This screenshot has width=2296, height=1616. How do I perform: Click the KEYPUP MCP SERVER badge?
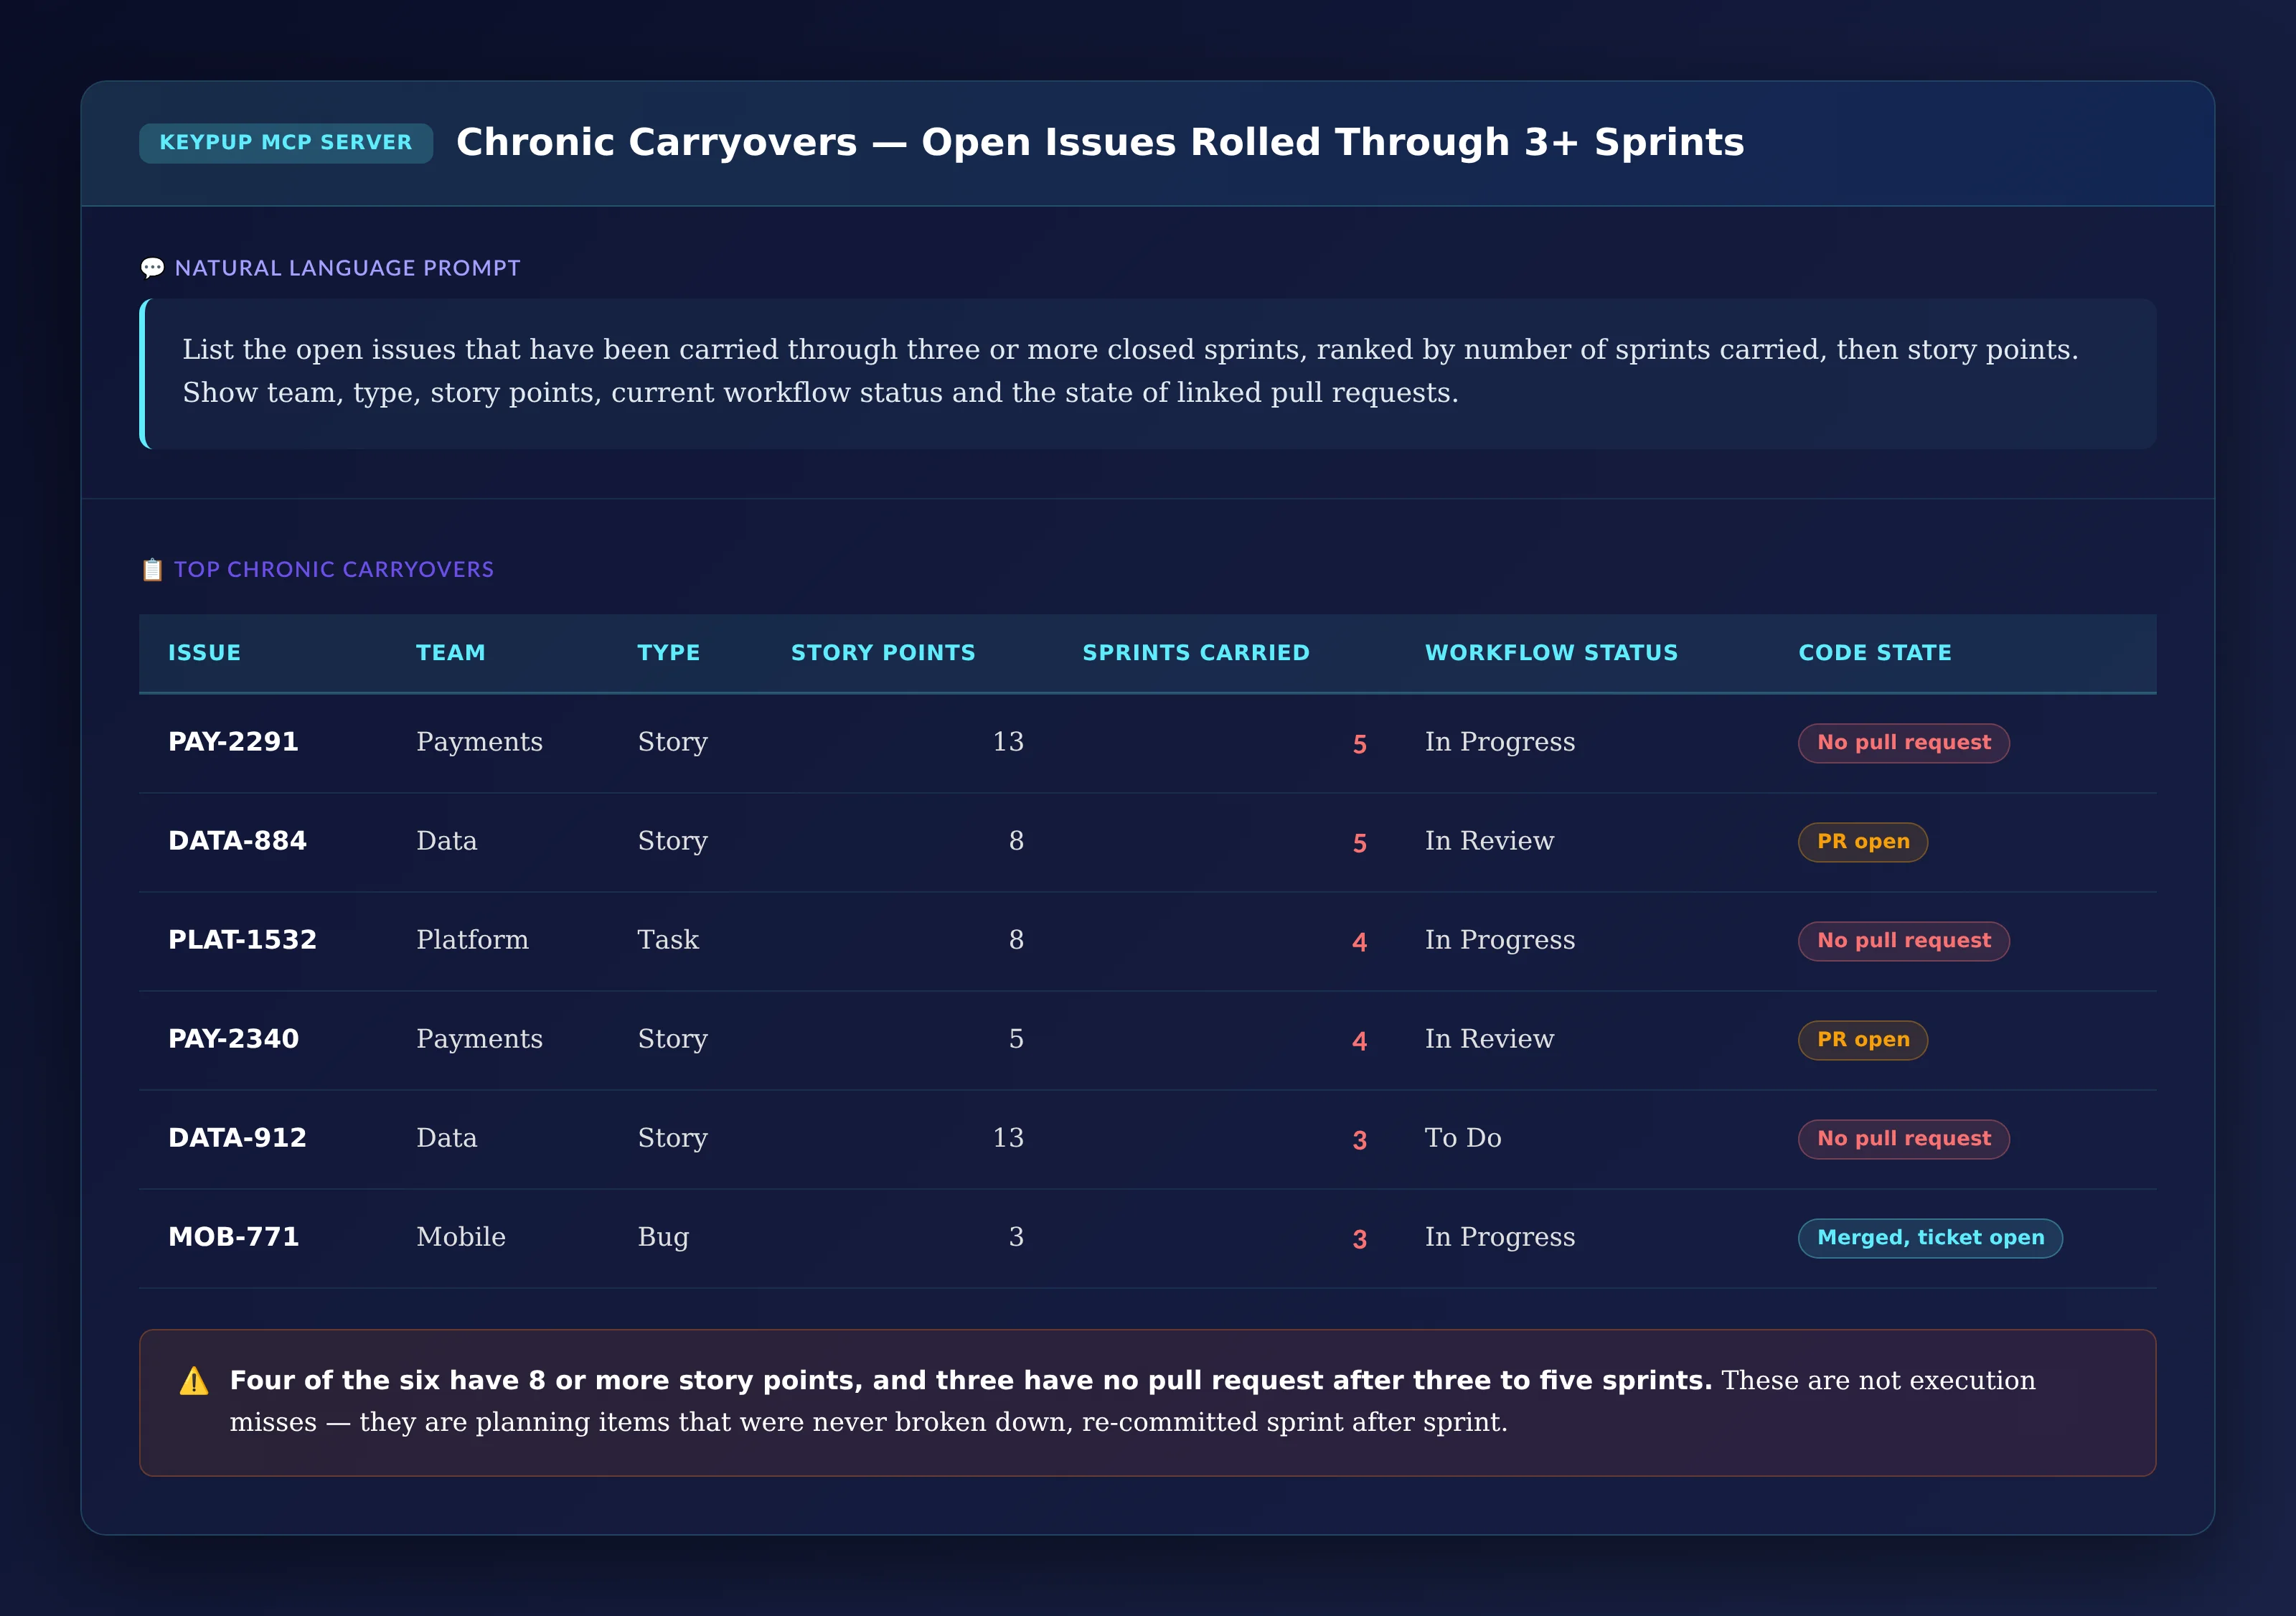[x=286, y=143]
